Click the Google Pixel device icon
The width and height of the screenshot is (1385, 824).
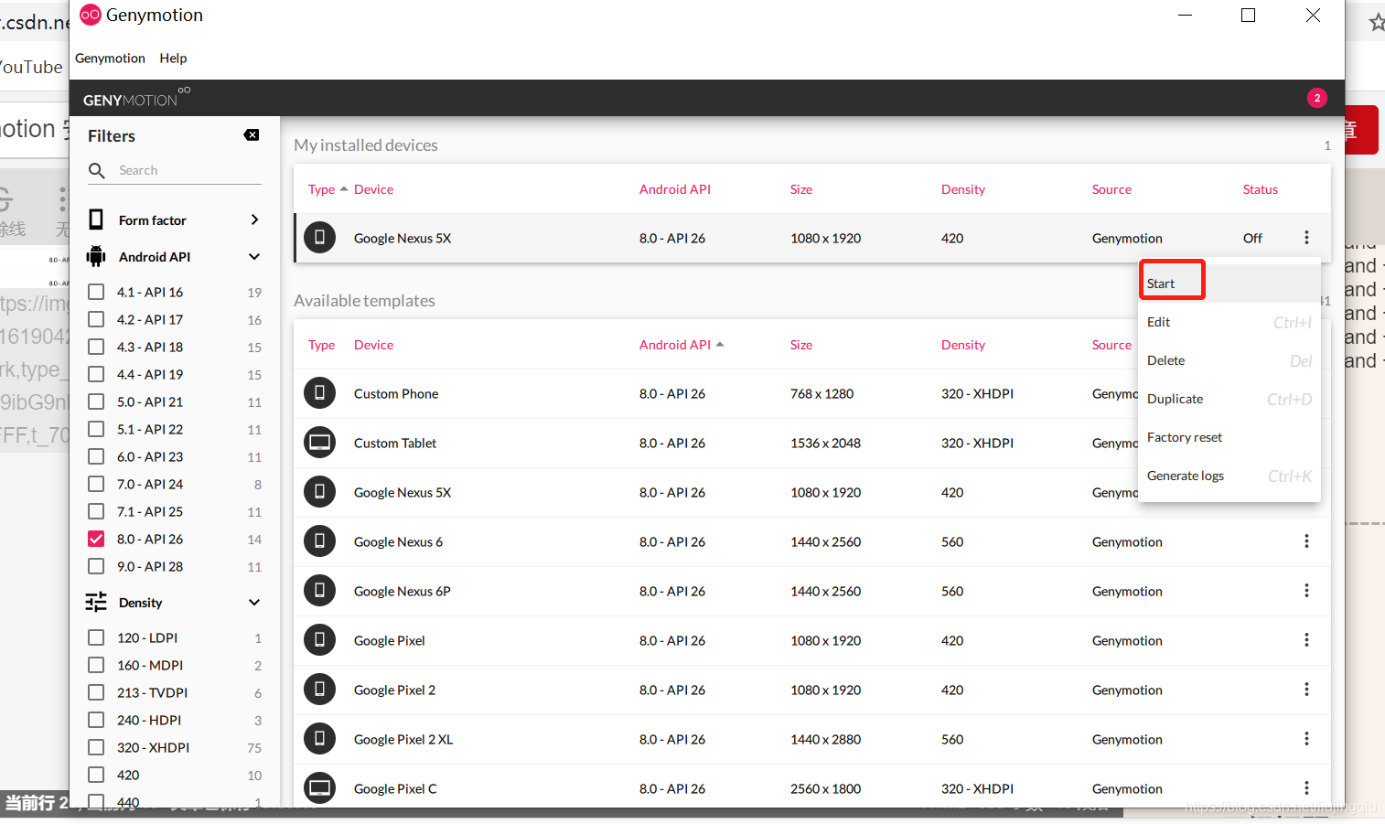click(319, 640)
